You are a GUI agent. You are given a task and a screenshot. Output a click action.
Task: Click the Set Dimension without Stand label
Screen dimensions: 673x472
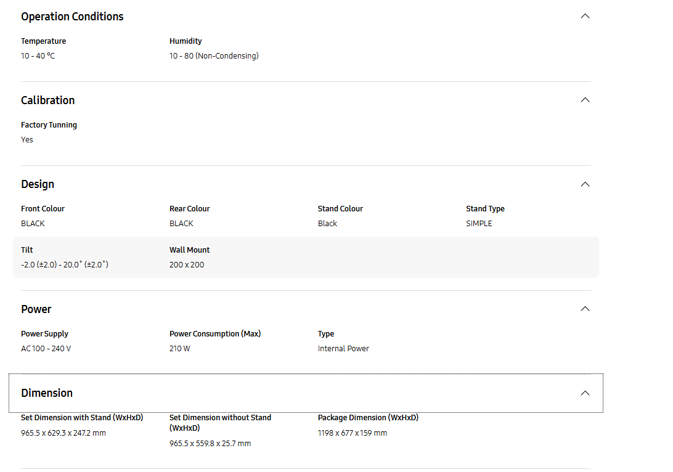pos(220,422)
